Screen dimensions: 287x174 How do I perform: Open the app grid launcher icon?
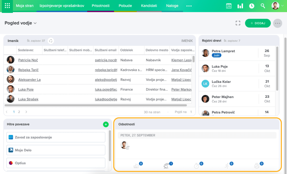point(7,6)
